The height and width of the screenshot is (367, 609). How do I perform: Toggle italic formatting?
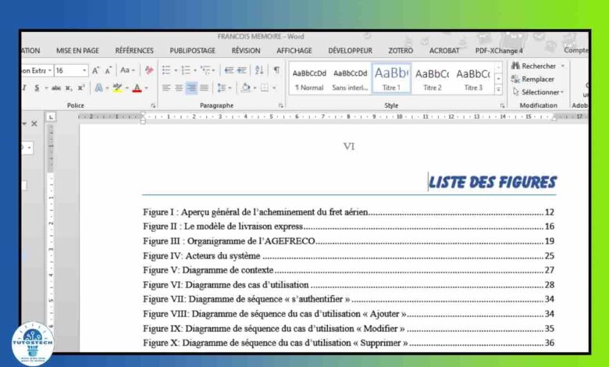tap(24, 88)
